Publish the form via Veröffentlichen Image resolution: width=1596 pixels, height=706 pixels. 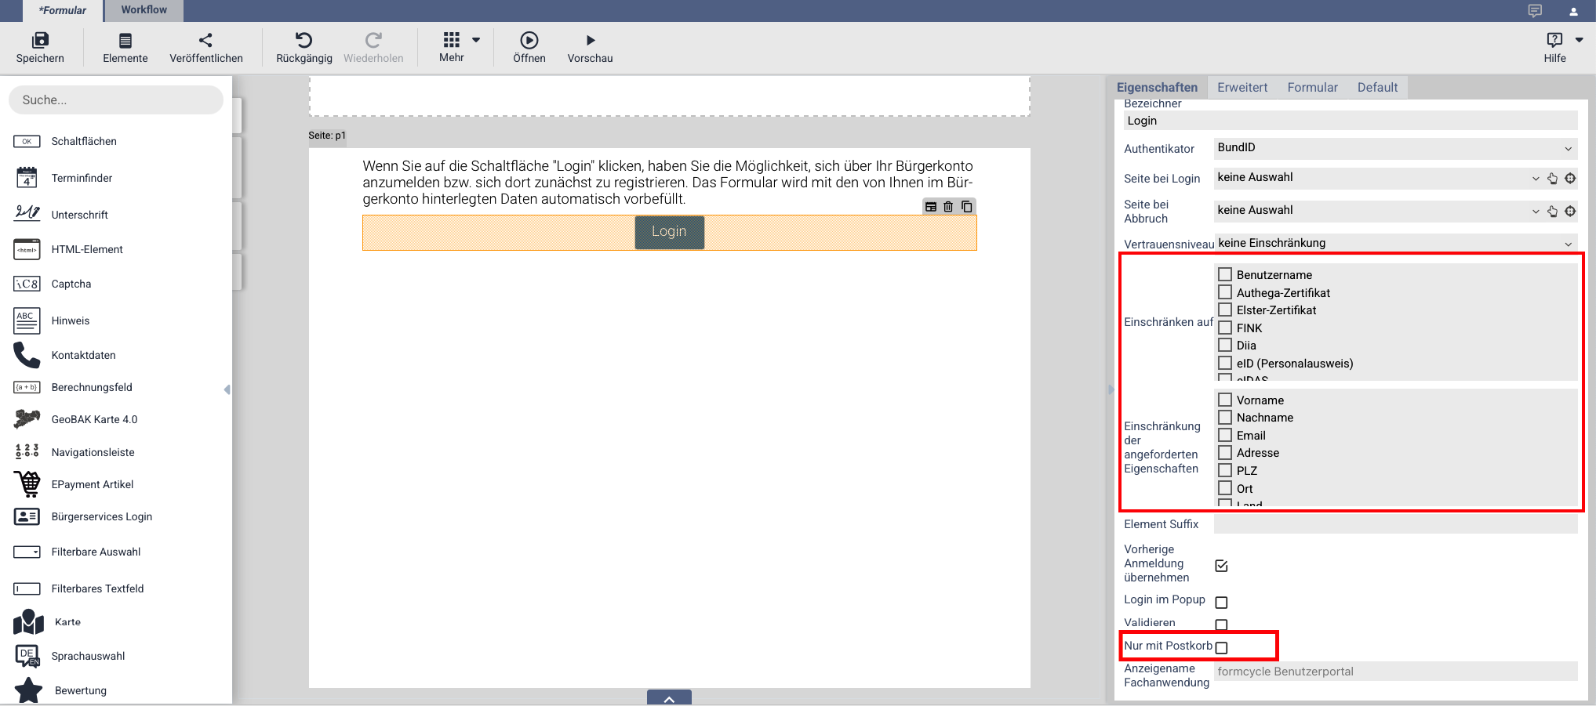point(206,48)
